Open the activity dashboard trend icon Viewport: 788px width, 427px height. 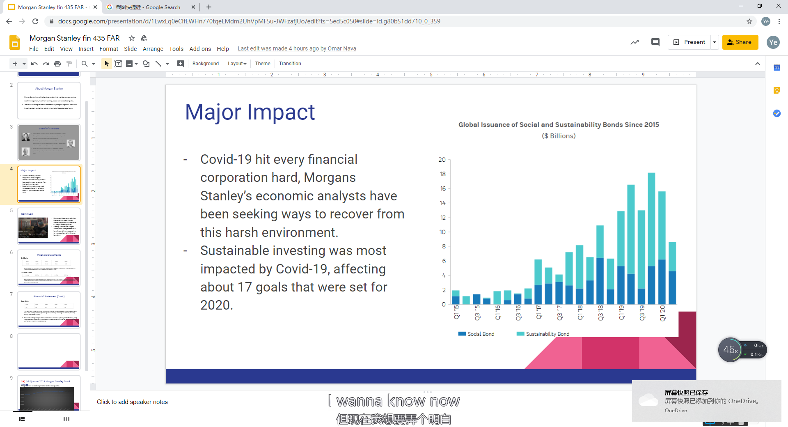(x=635, y=42)
